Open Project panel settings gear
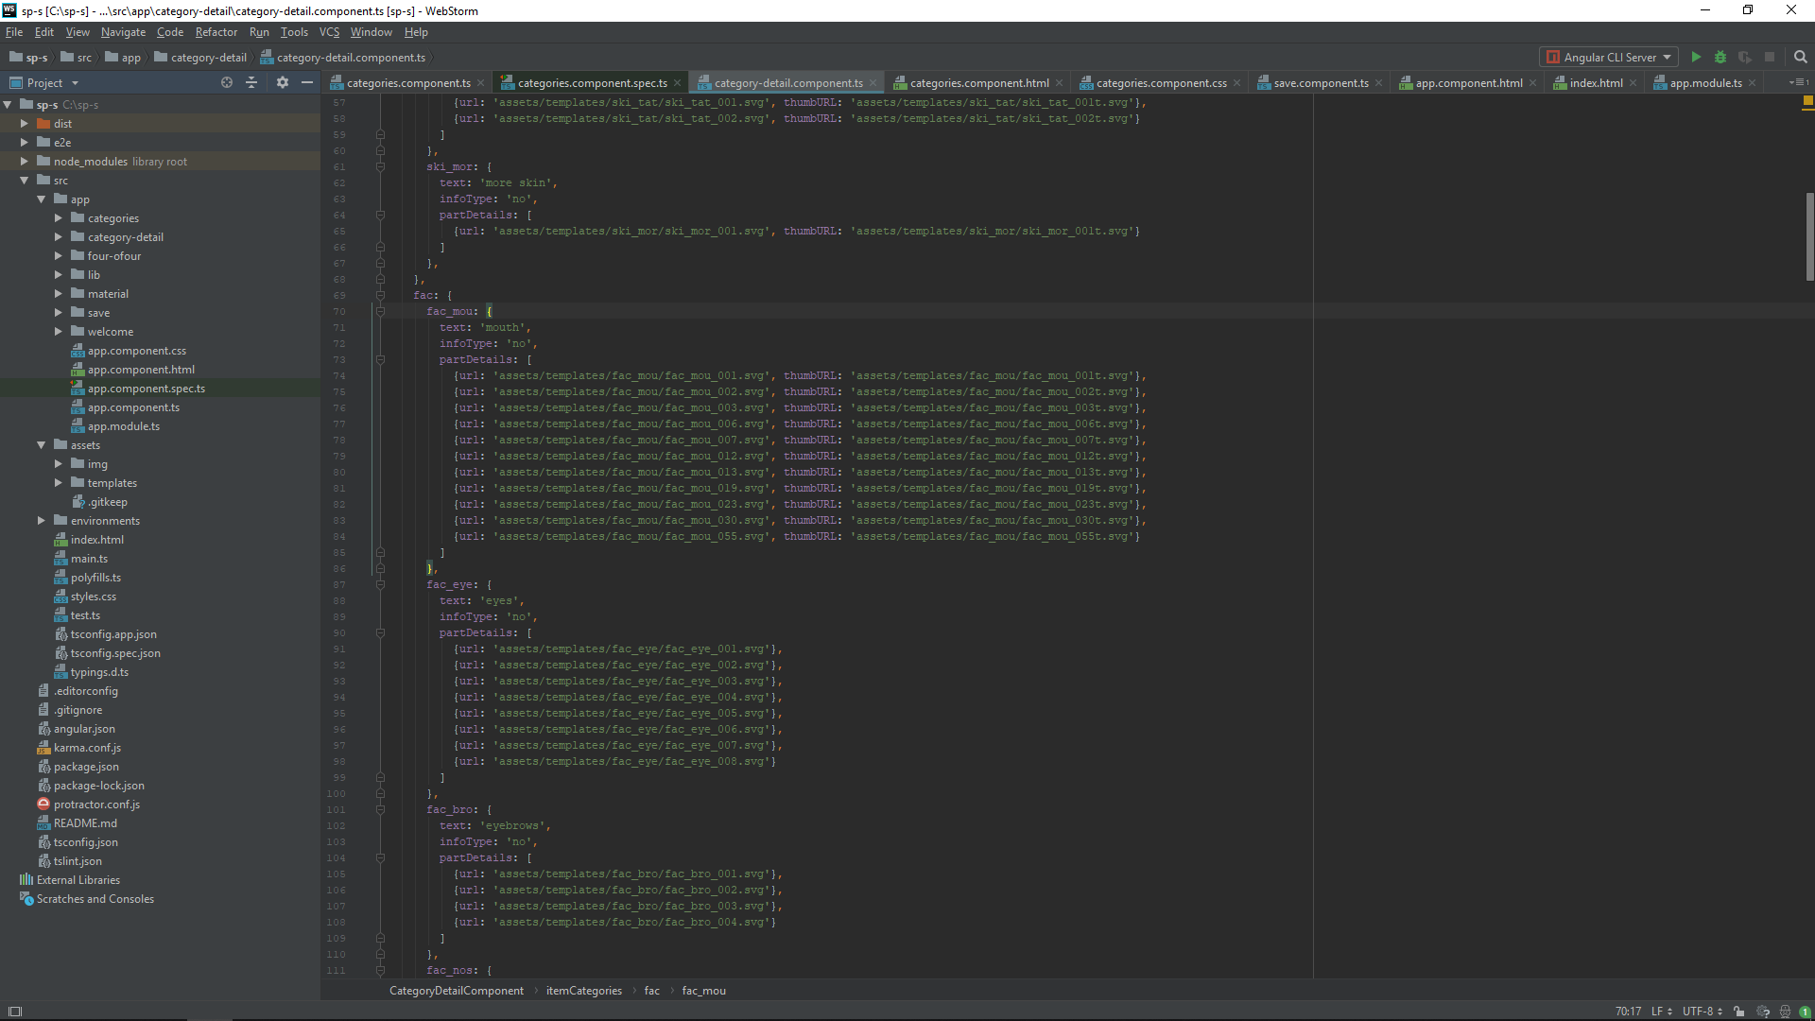The image size is (1815, 1021). click(x=282, y=83)
